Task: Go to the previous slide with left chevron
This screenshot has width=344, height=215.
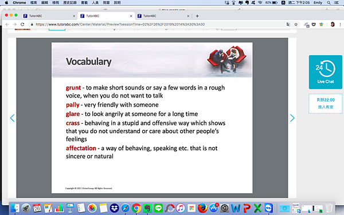Action: (x=12, y=118)
